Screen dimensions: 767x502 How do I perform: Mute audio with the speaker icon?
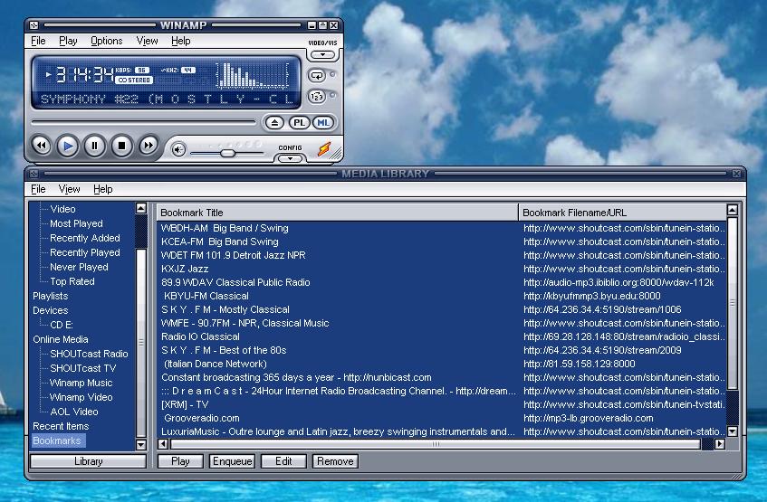[x=179, y=149]
